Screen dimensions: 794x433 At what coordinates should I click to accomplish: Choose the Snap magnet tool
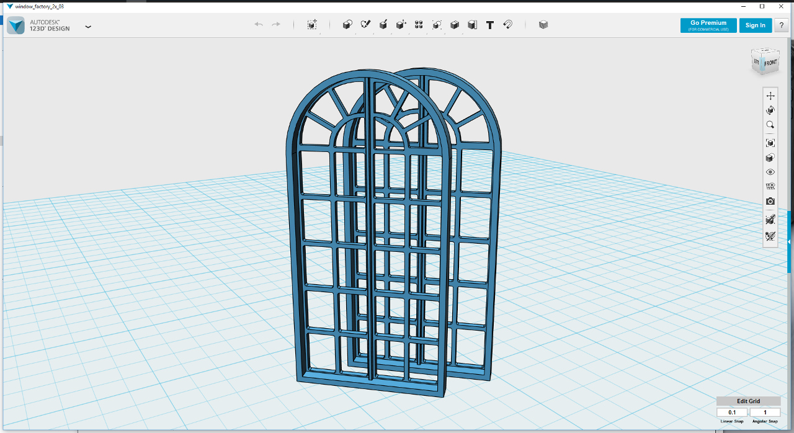pyautogui.click(x=507, y=25)
